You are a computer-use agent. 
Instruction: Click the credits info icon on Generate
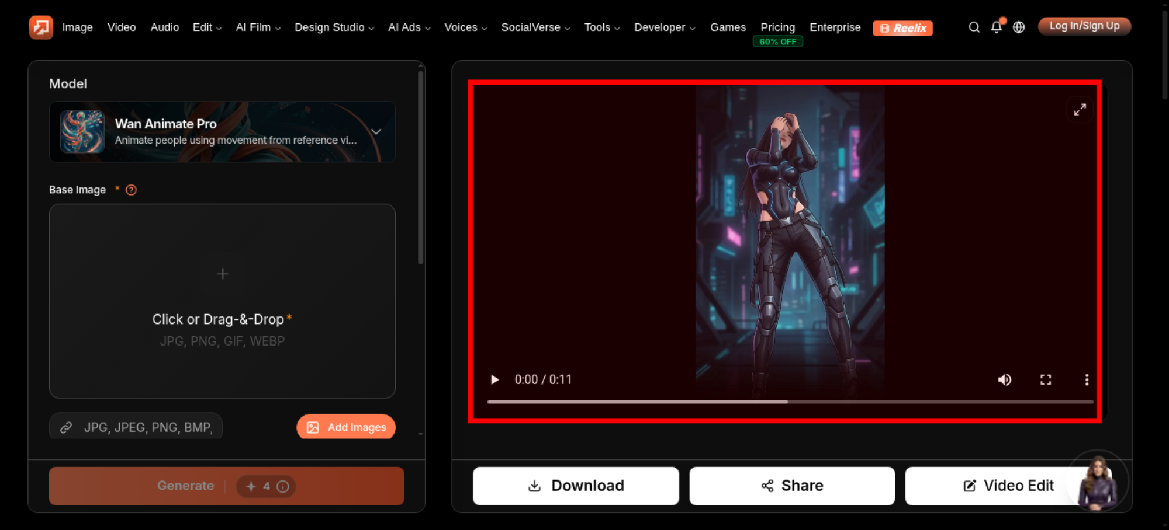pyautogui.click(x=283, y=486)
